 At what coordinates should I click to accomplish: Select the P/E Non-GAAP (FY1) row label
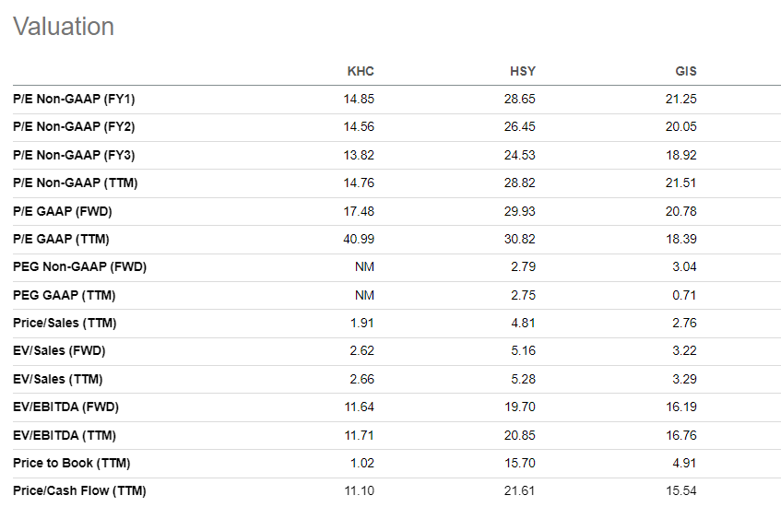[x=74, y=99]
